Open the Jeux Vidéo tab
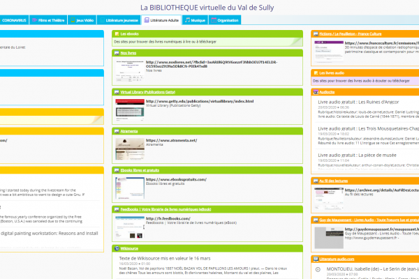 click(82, 20)
